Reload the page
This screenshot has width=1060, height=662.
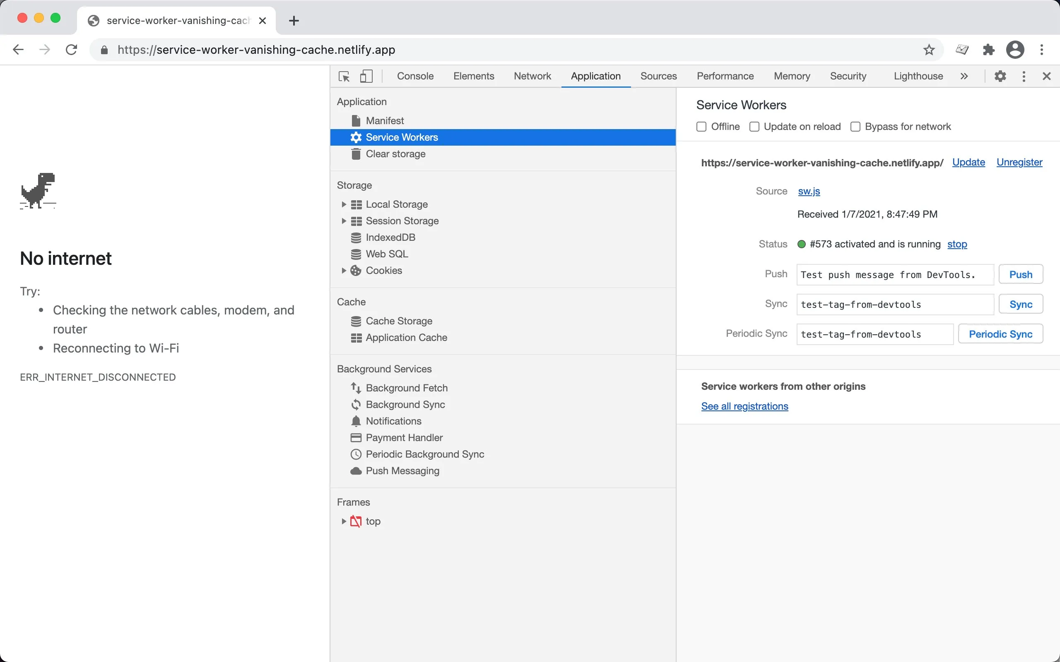point(71,50)
